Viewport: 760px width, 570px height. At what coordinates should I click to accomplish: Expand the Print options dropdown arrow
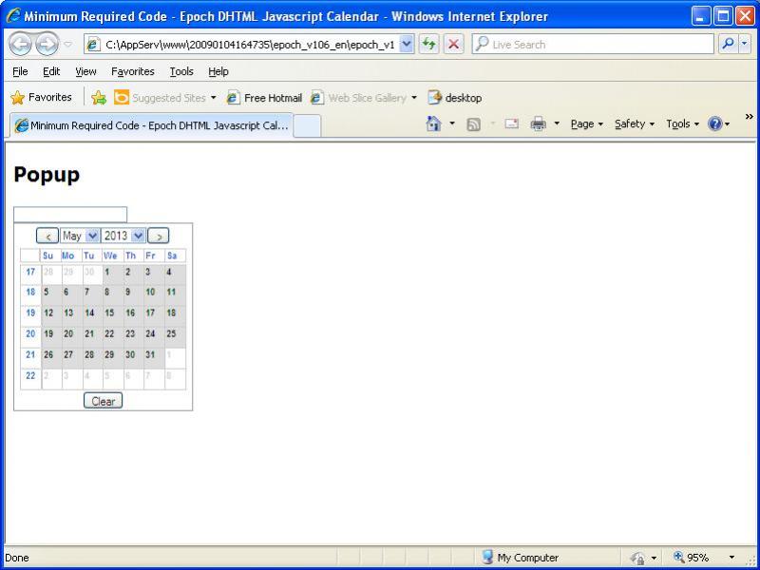(x=557, y=124)
